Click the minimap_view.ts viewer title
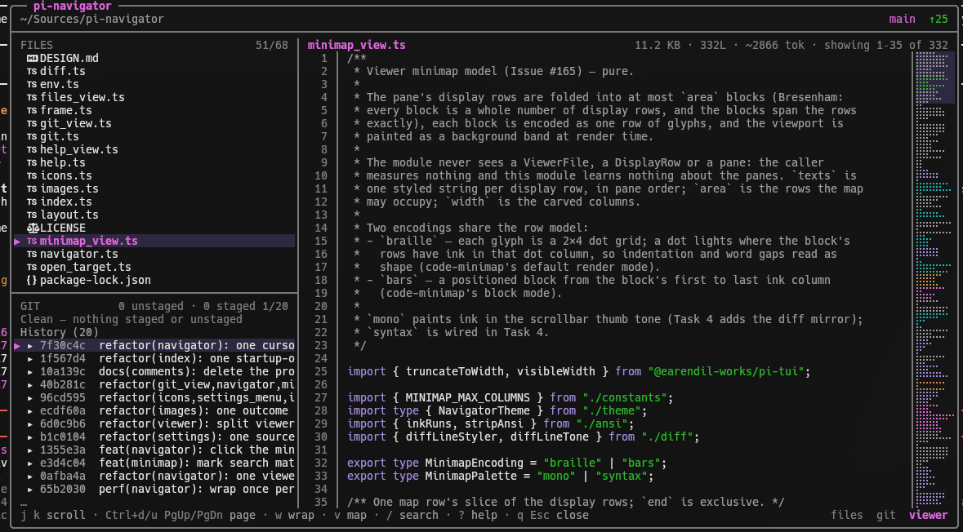The height and width of the screenshot is (532, 963). [357, 46]
